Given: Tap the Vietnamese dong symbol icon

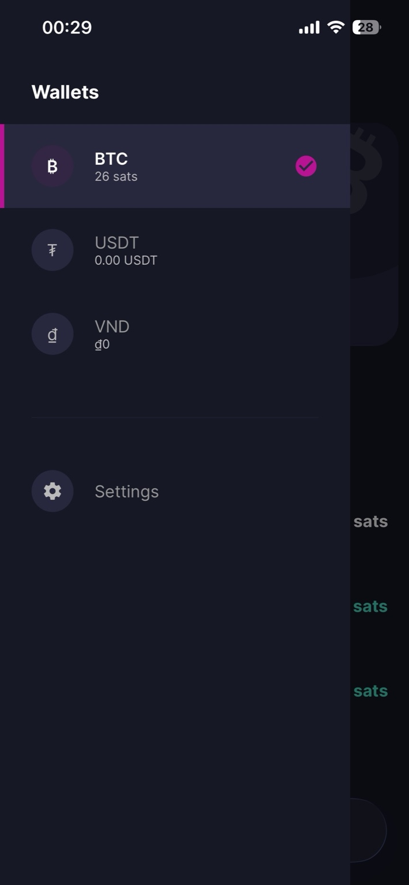Looking at the screenshot, I should (x=52, y=334).
